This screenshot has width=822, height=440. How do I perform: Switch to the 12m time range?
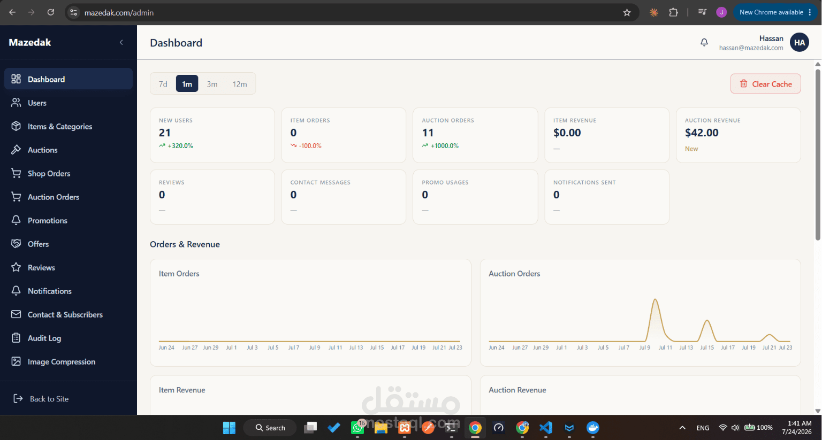click(x=240, y=84)
